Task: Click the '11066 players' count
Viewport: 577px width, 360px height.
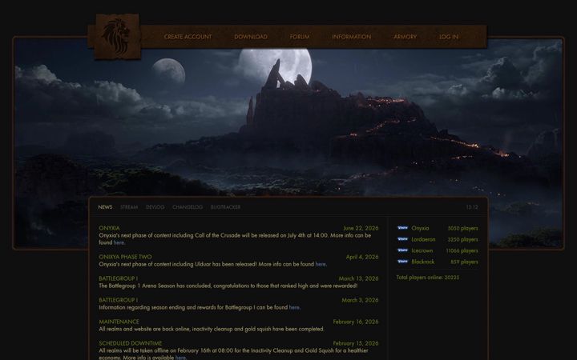Action: (462, 250)
